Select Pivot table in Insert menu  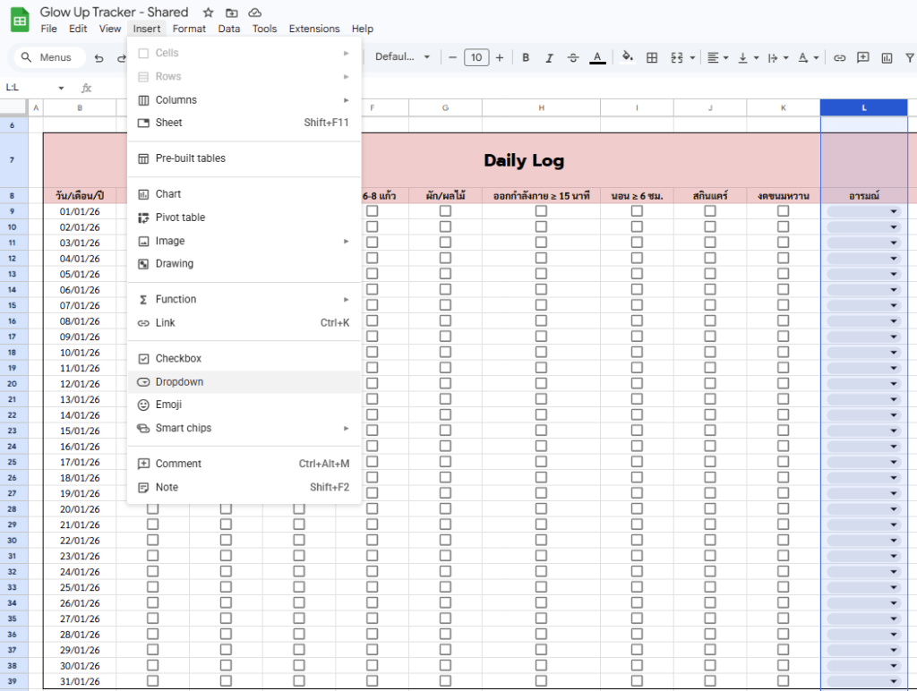180,218
